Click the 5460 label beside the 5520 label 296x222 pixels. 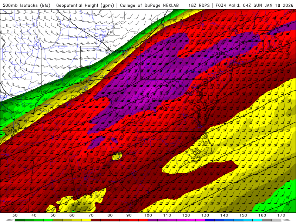point(147,96)
